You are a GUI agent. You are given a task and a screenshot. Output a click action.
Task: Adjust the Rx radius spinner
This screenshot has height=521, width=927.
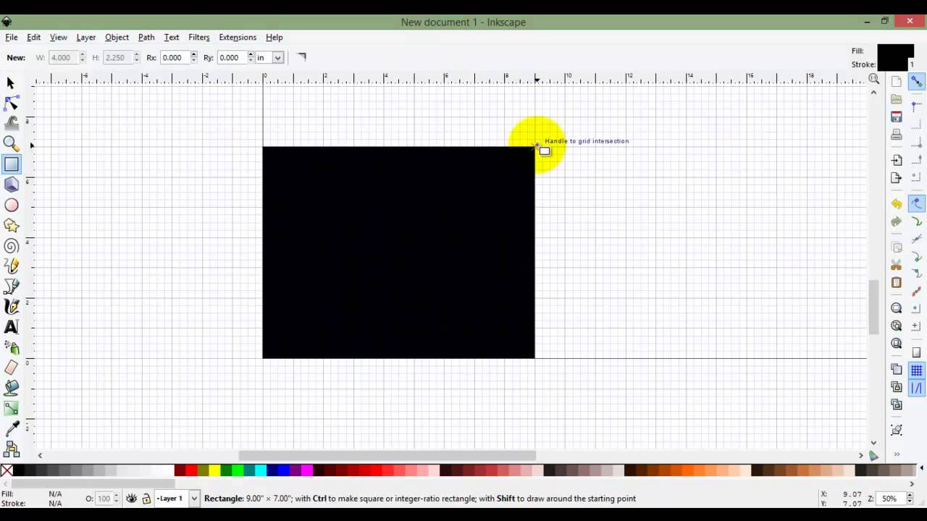point(193,57)
